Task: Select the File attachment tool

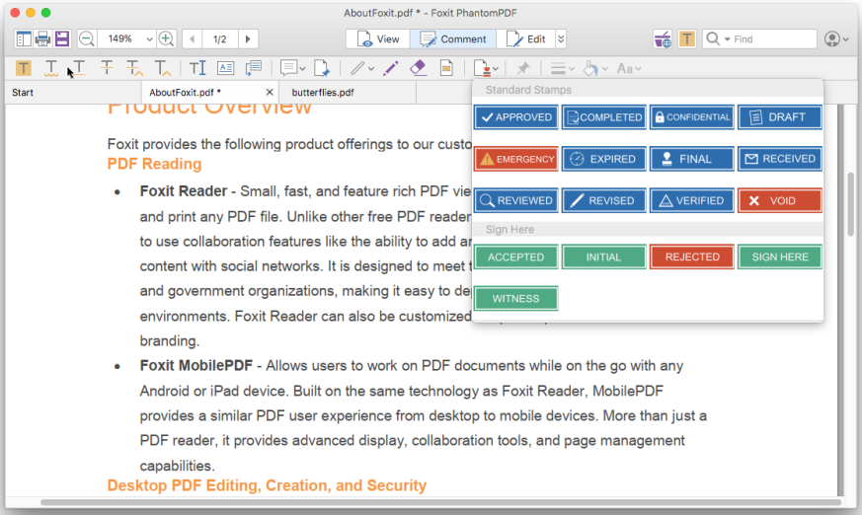Action: pos(322,69)
